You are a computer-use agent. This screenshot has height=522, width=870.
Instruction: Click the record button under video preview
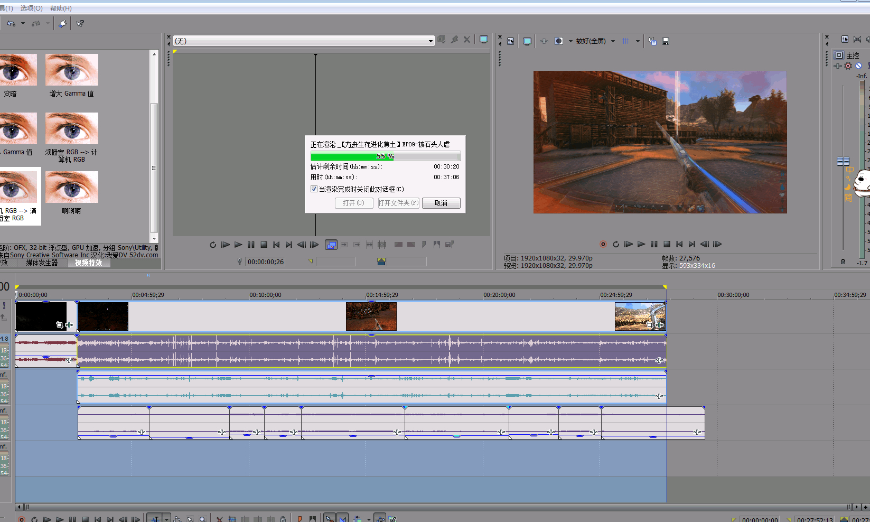click(603, 244)
